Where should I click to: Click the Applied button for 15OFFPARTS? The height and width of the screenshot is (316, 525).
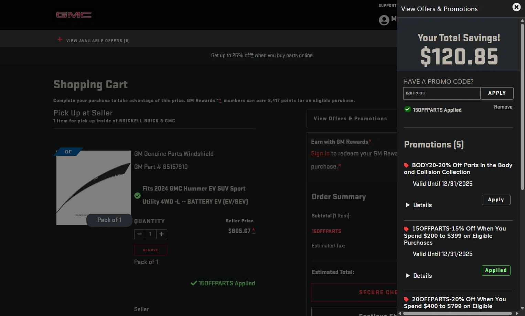click(496, 271)
